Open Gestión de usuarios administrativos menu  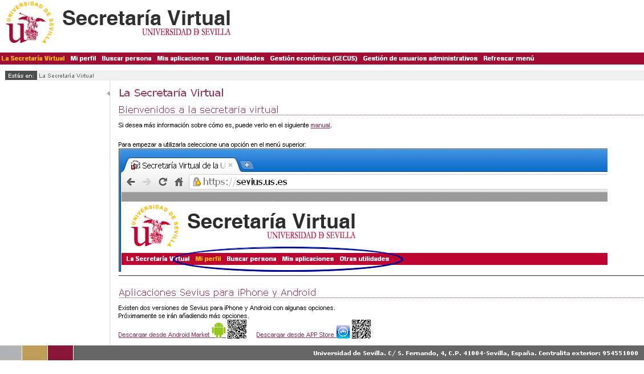tap(420, 58)
